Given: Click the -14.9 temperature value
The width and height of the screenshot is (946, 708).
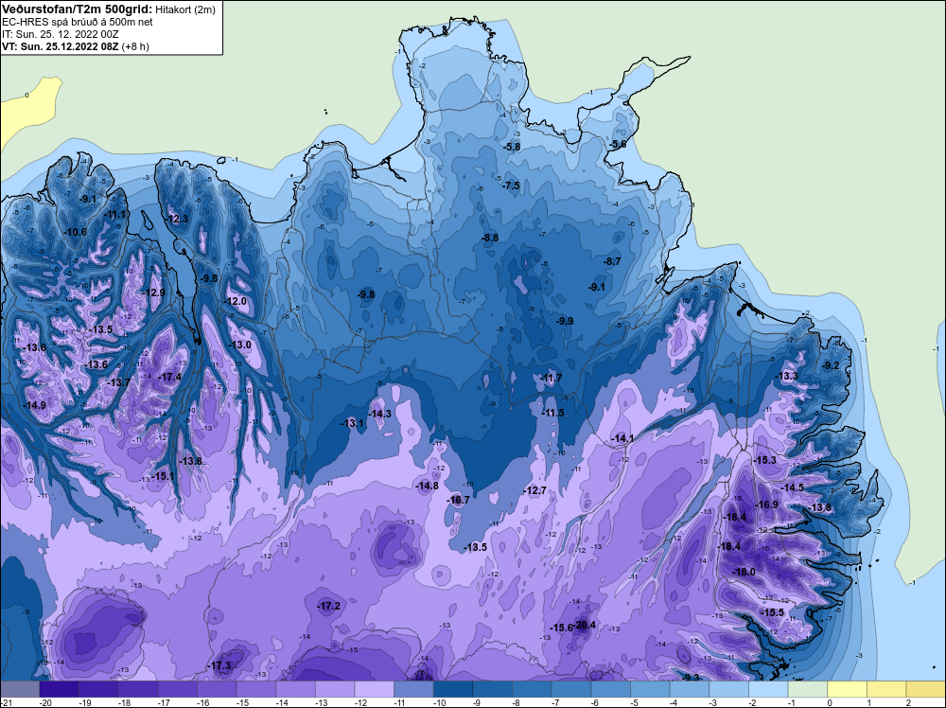Looking at the screenshot, I should click(34, 405).
